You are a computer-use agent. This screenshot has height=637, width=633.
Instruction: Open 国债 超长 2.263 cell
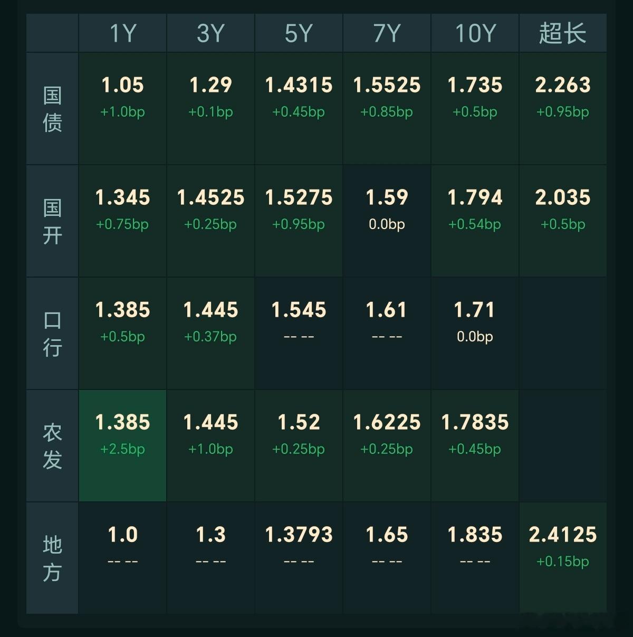click(x=563, y=109)
